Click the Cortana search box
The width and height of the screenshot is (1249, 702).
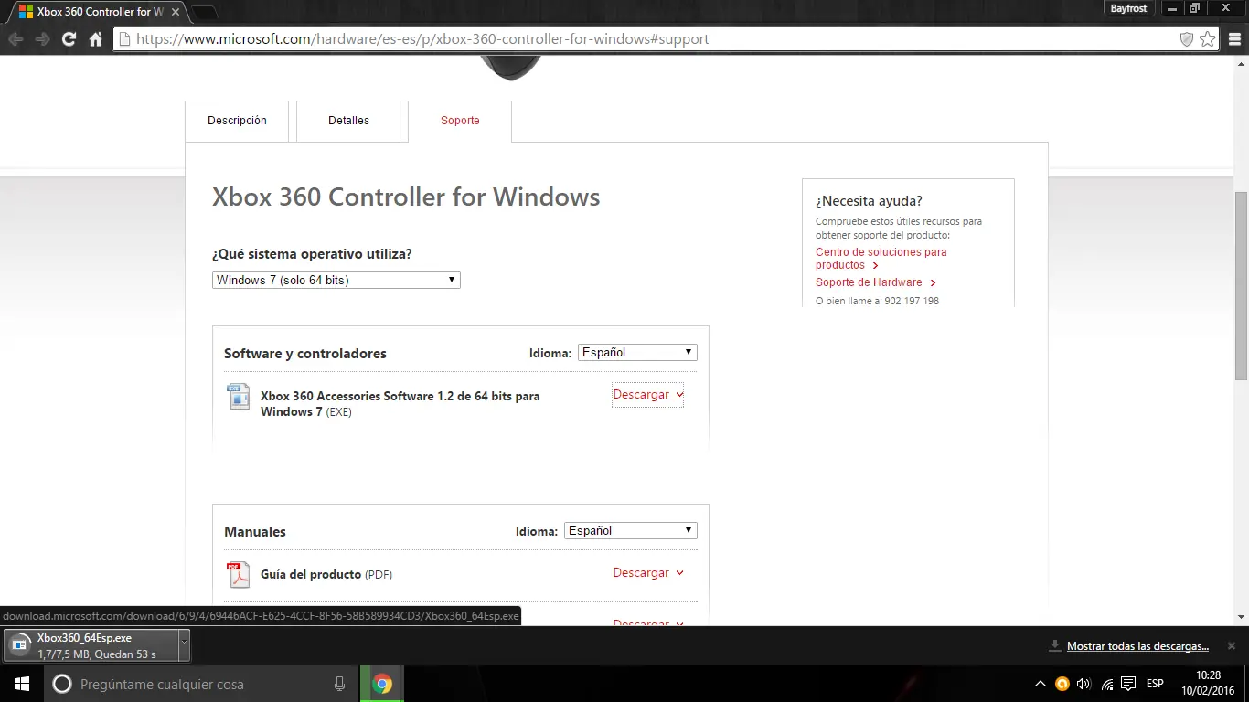(201, 684)
